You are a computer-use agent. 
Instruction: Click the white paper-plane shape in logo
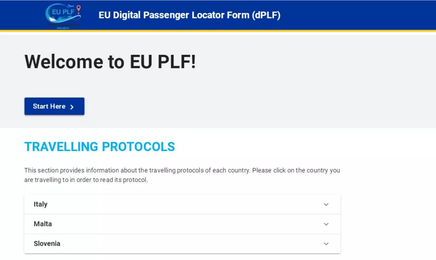pos(52,19)
